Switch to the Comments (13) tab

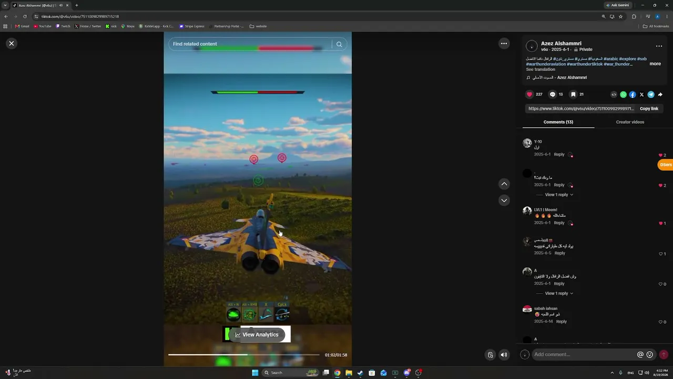click(558, 122)
